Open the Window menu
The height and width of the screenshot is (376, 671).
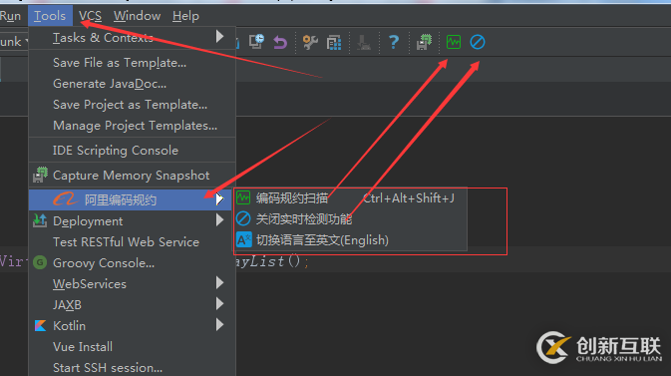point(137,16)
